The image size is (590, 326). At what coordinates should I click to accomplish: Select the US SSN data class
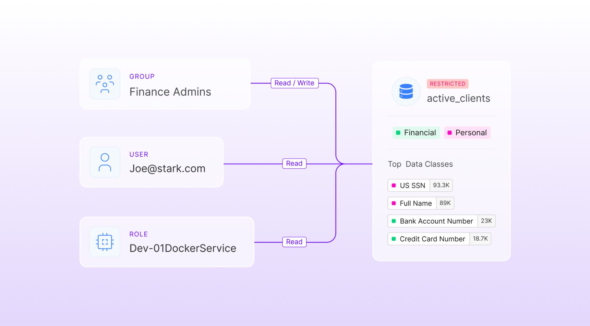point(412,185)
